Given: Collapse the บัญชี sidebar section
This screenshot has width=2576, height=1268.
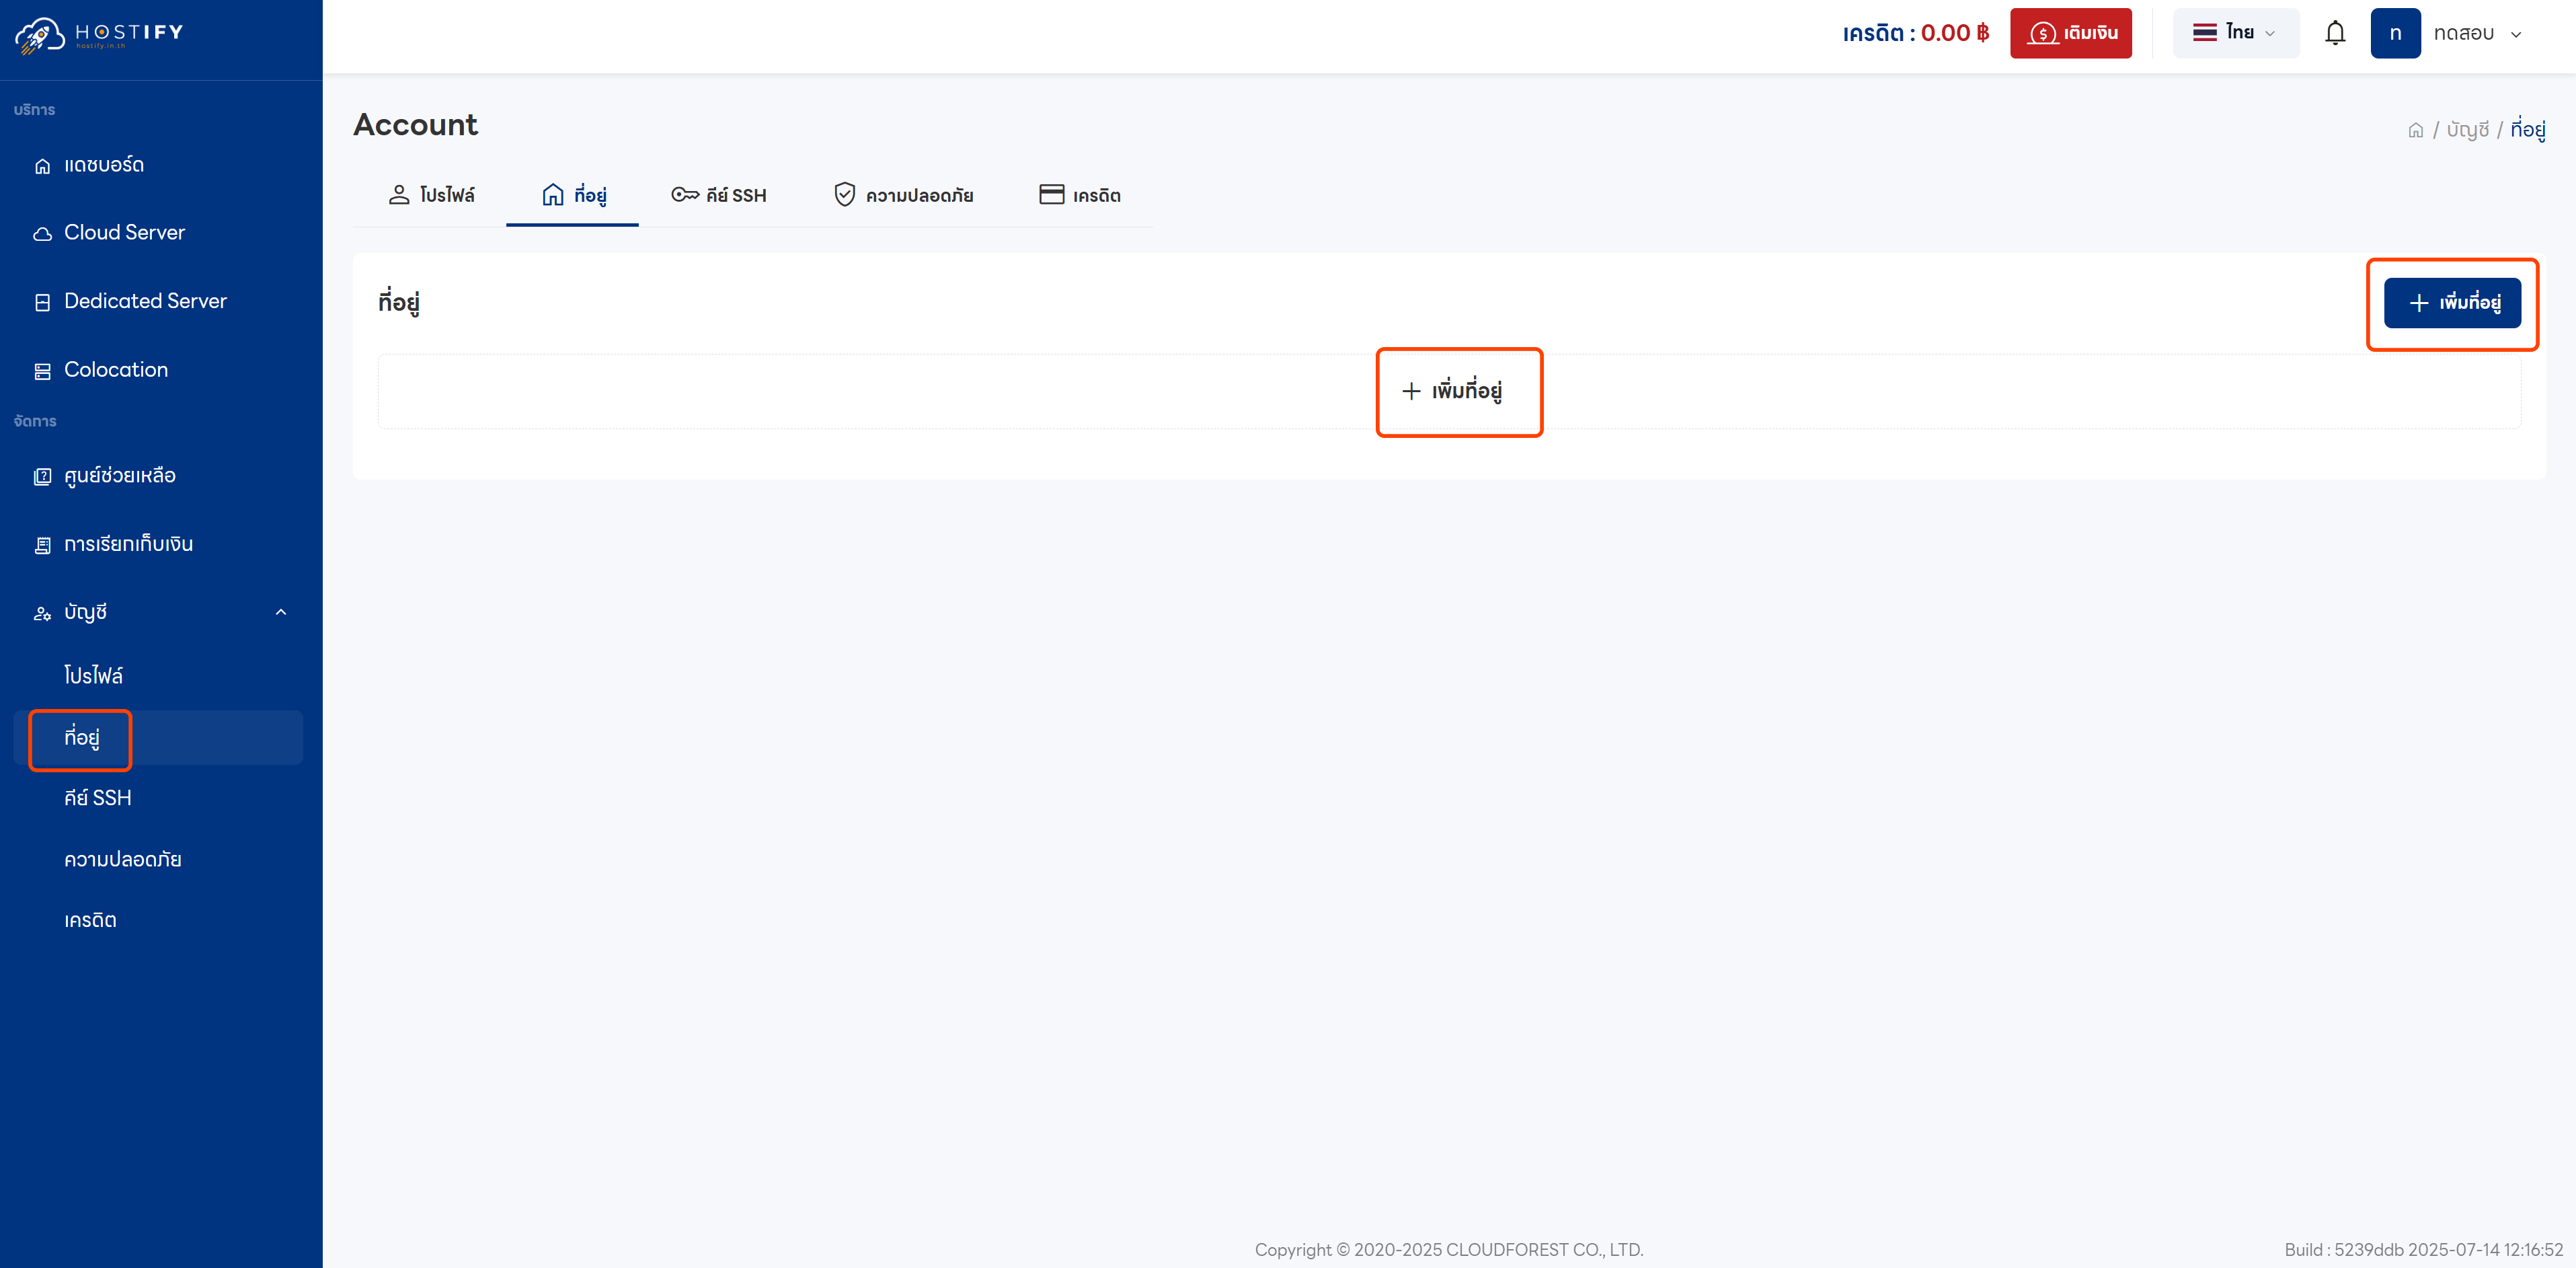Looking at the screenshot, I should tap(281, 613).
